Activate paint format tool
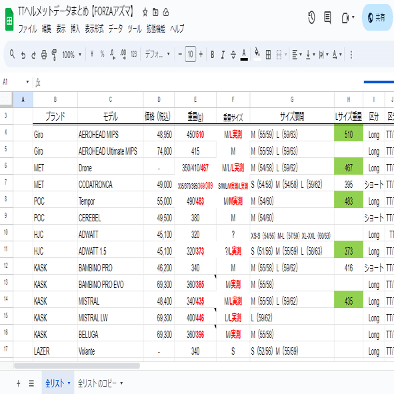The height and width of the screenshot is (394, 394). [x=54, y=55]
